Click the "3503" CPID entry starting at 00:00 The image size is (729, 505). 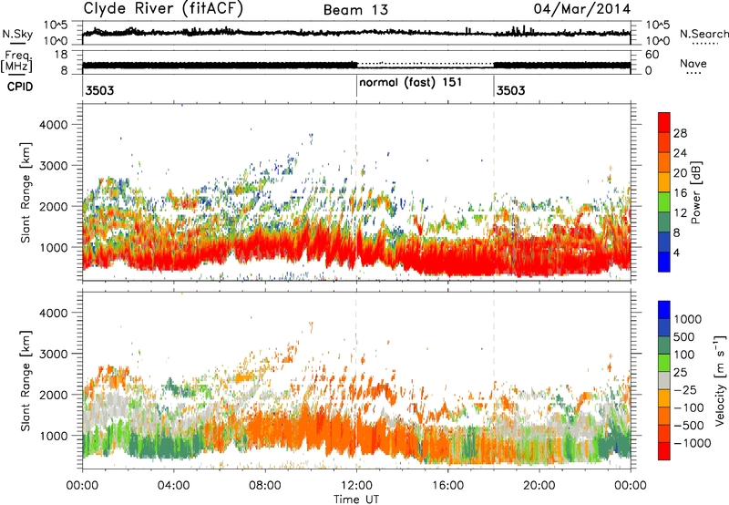[99, 90]
